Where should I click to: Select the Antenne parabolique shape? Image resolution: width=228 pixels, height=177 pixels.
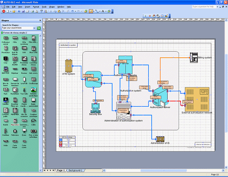33,92
